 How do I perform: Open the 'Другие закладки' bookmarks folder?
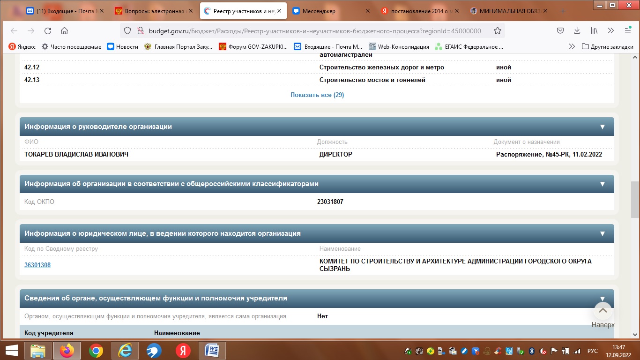tap(607, 46)
